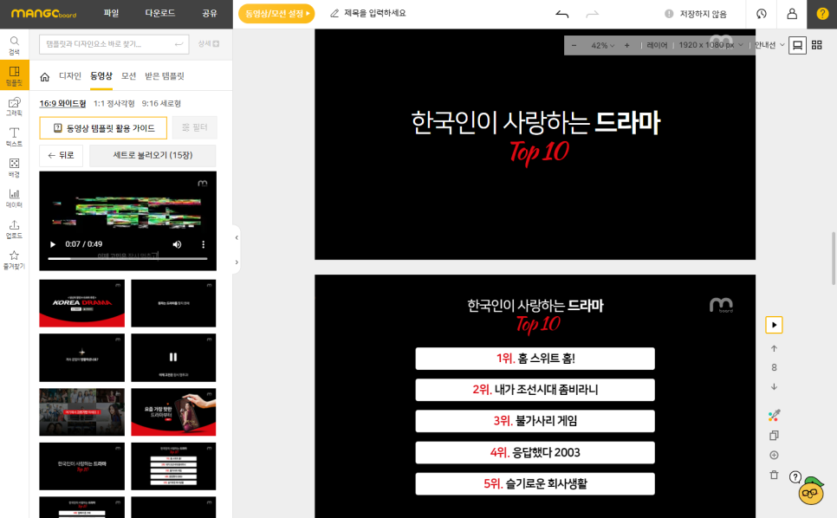Select the phone-in-hand template thumbnail
This screenshot has height=518, width=837.
(x=173, y=411)
